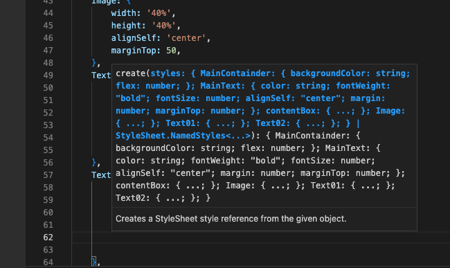Click line number 46 in the gutter
The height and width of the screenshot is (268, 450).
(48, 38)
